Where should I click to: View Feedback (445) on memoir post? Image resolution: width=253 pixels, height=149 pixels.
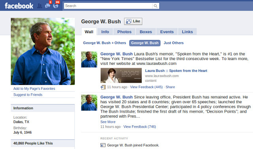point(146,87)
